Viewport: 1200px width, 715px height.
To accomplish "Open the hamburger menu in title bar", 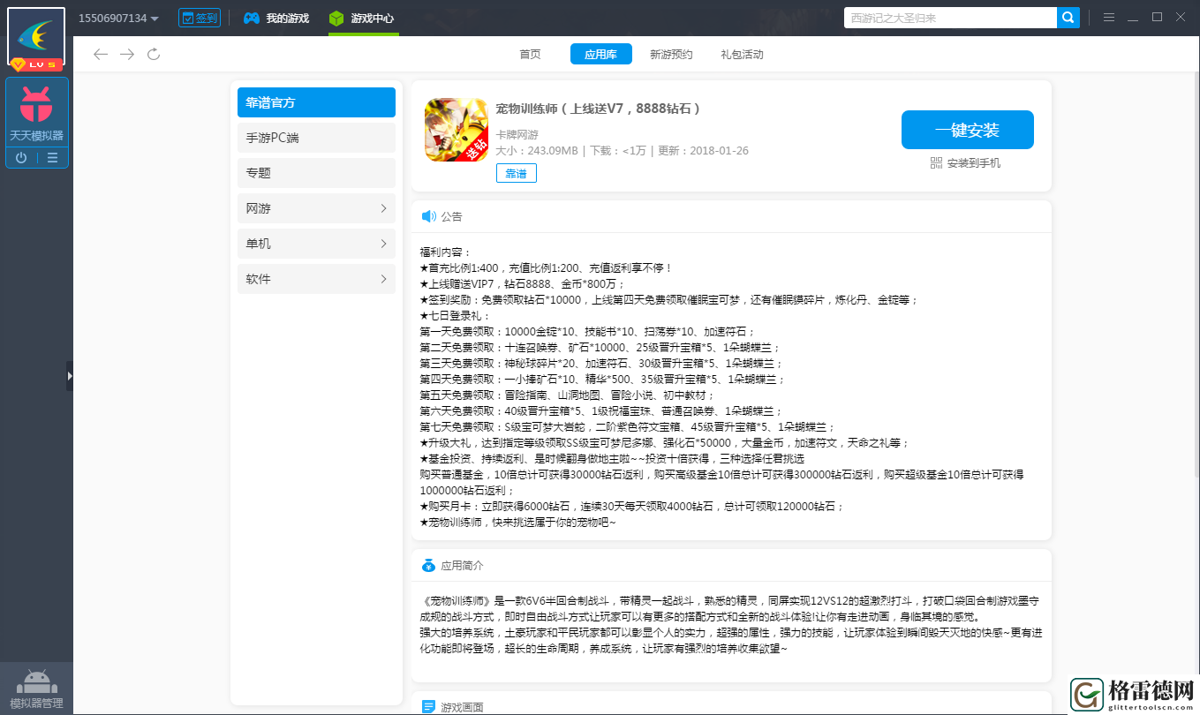I will point(1109,18).
